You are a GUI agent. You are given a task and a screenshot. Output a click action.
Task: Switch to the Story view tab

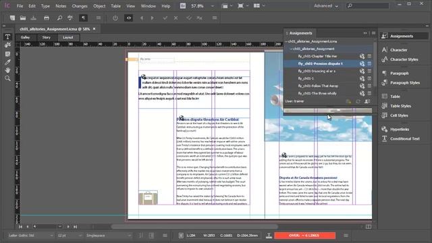tap(47, 38)
